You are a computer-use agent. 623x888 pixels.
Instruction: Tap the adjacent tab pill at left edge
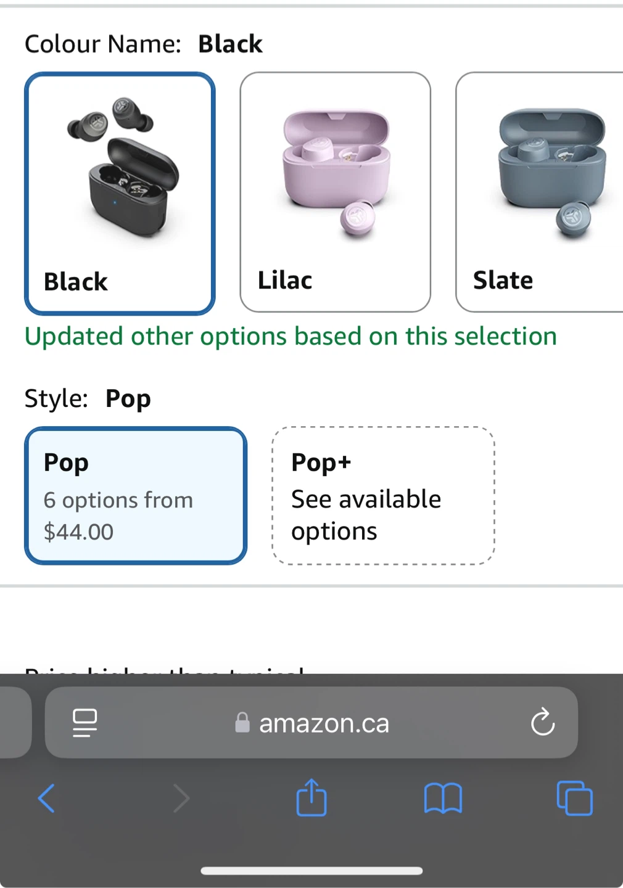click(x=15, y=723)
